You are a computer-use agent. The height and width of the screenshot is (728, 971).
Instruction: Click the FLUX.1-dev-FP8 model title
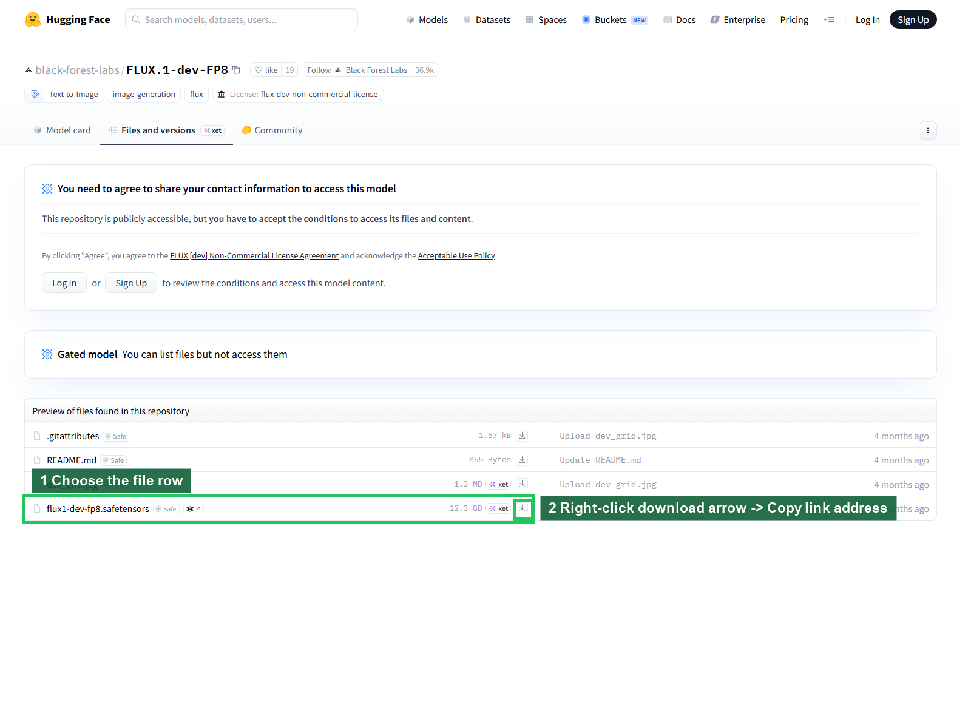coord(177,70)
